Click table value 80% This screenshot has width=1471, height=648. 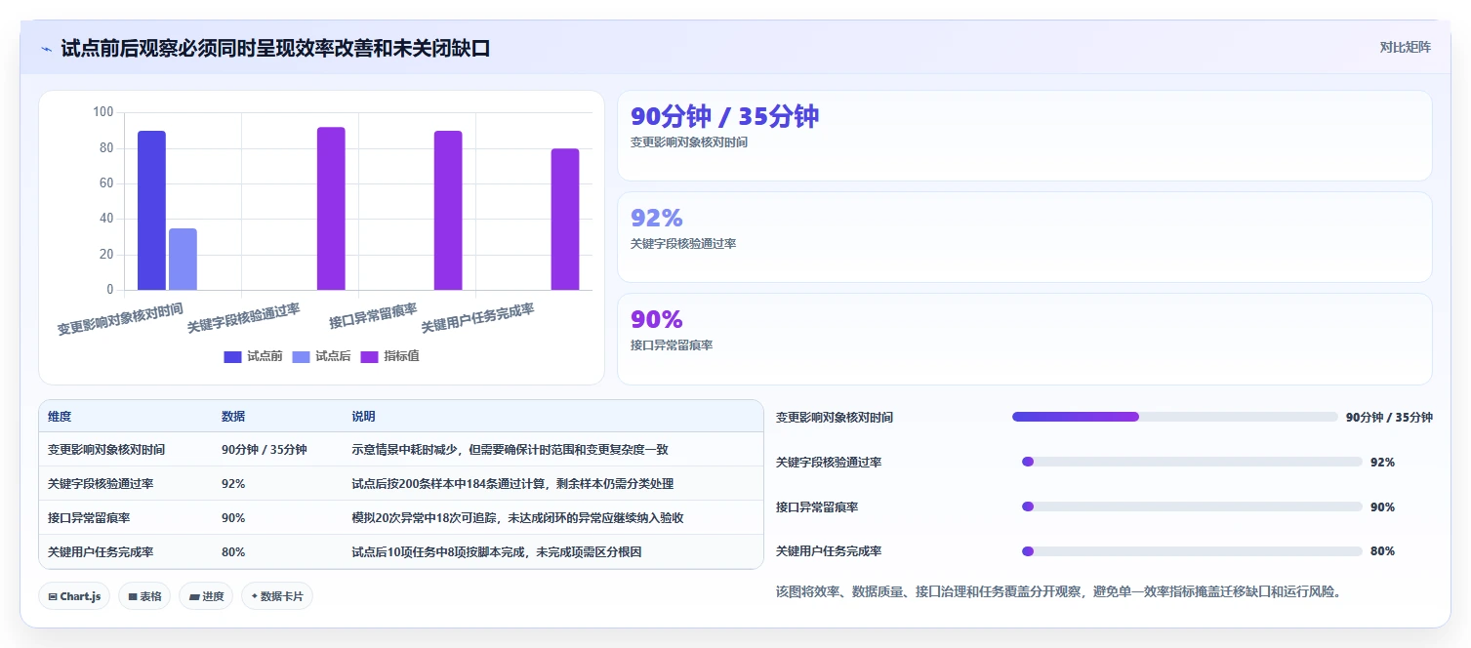[x=233, y=552]
